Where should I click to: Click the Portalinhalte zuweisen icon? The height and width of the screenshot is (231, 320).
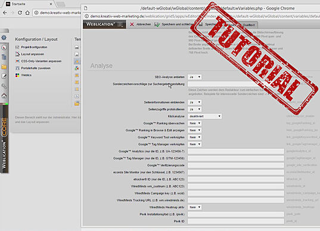click(17, 68)
